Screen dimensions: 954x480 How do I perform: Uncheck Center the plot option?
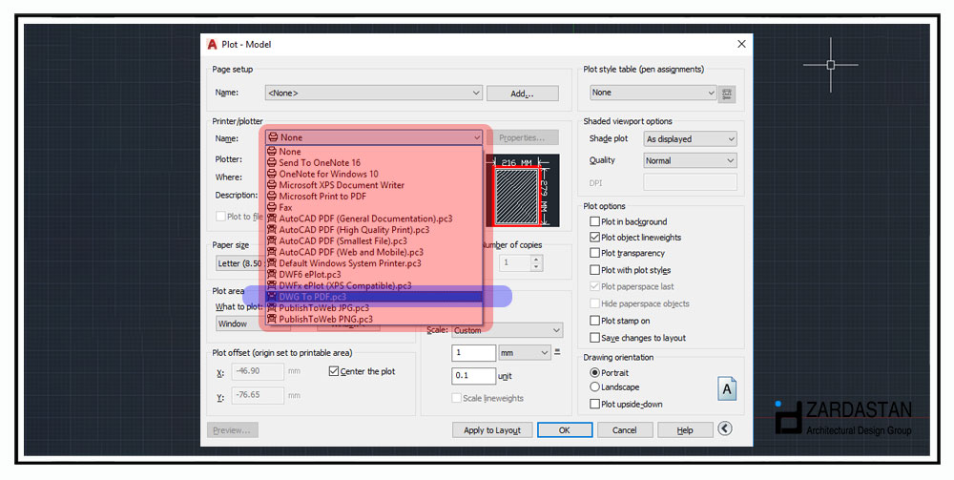click(334, 371)
